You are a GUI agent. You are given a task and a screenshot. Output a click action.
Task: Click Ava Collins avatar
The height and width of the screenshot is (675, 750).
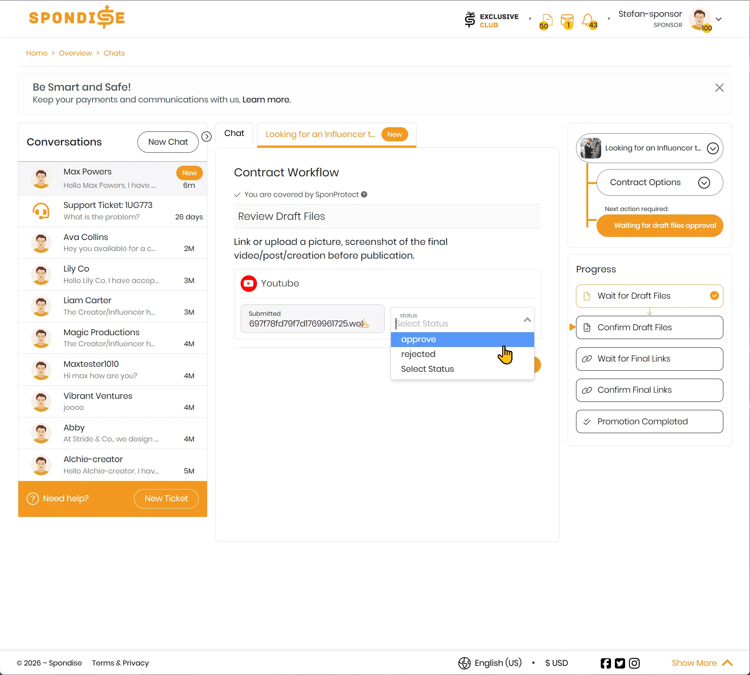pos(41,243)
